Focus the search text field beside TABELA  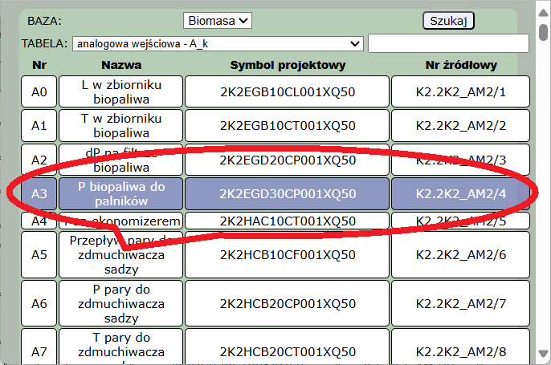(x=447, y=43)
